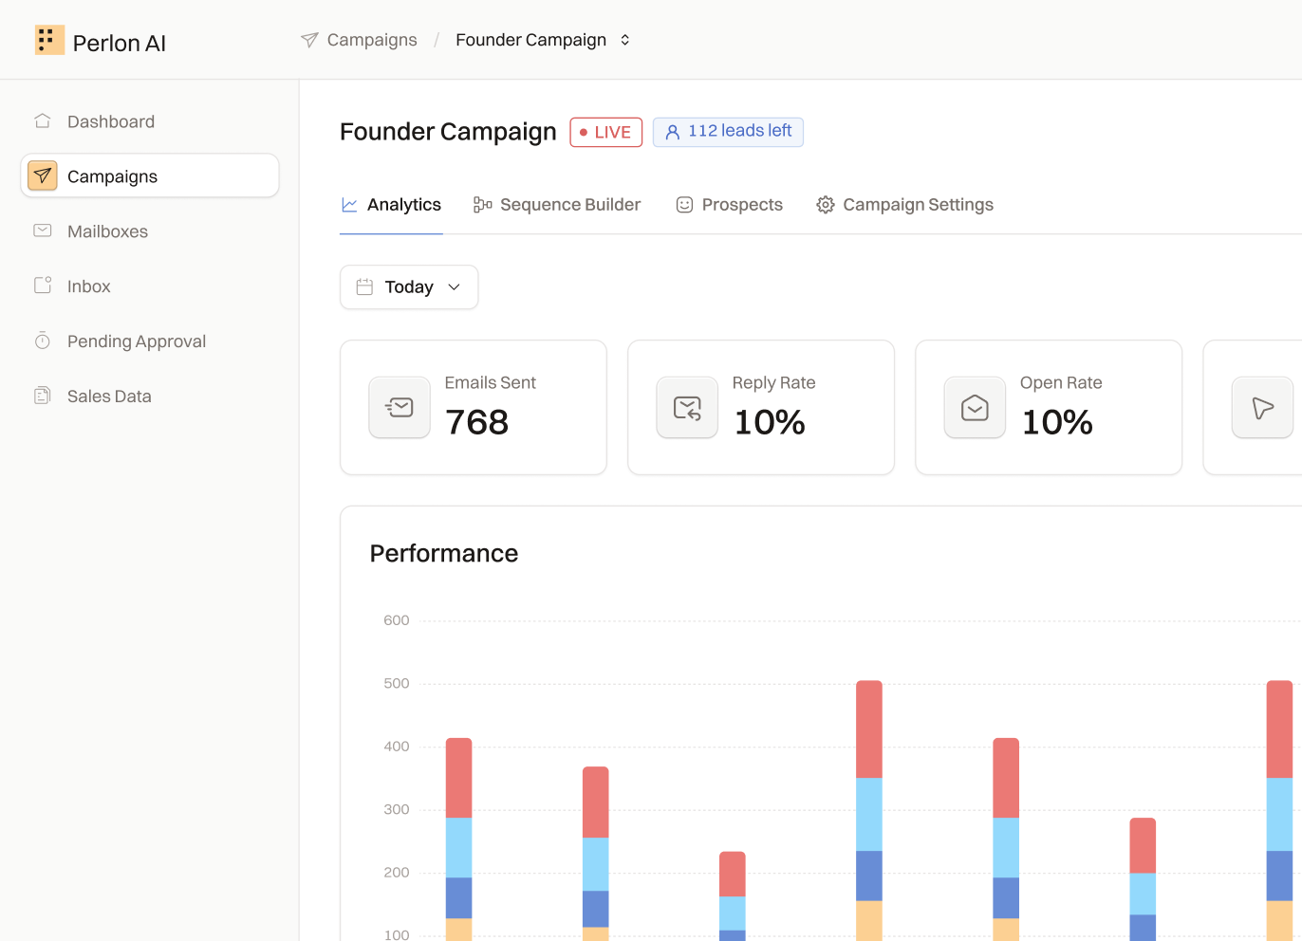Select the Campaigns paper plane icon in sidebar
This screenshot has height=941, width=1302.
pyautogui.click(x=43, y=175)
